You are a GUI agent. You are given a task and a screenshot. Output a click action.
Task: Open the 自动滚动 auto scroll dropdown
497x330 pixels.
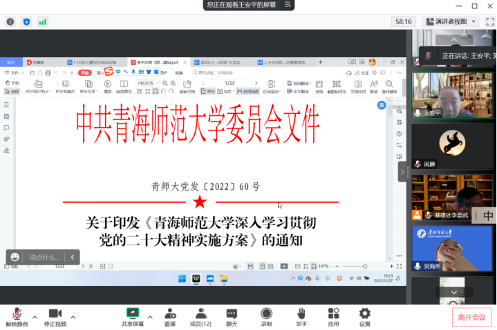point(272,87)
